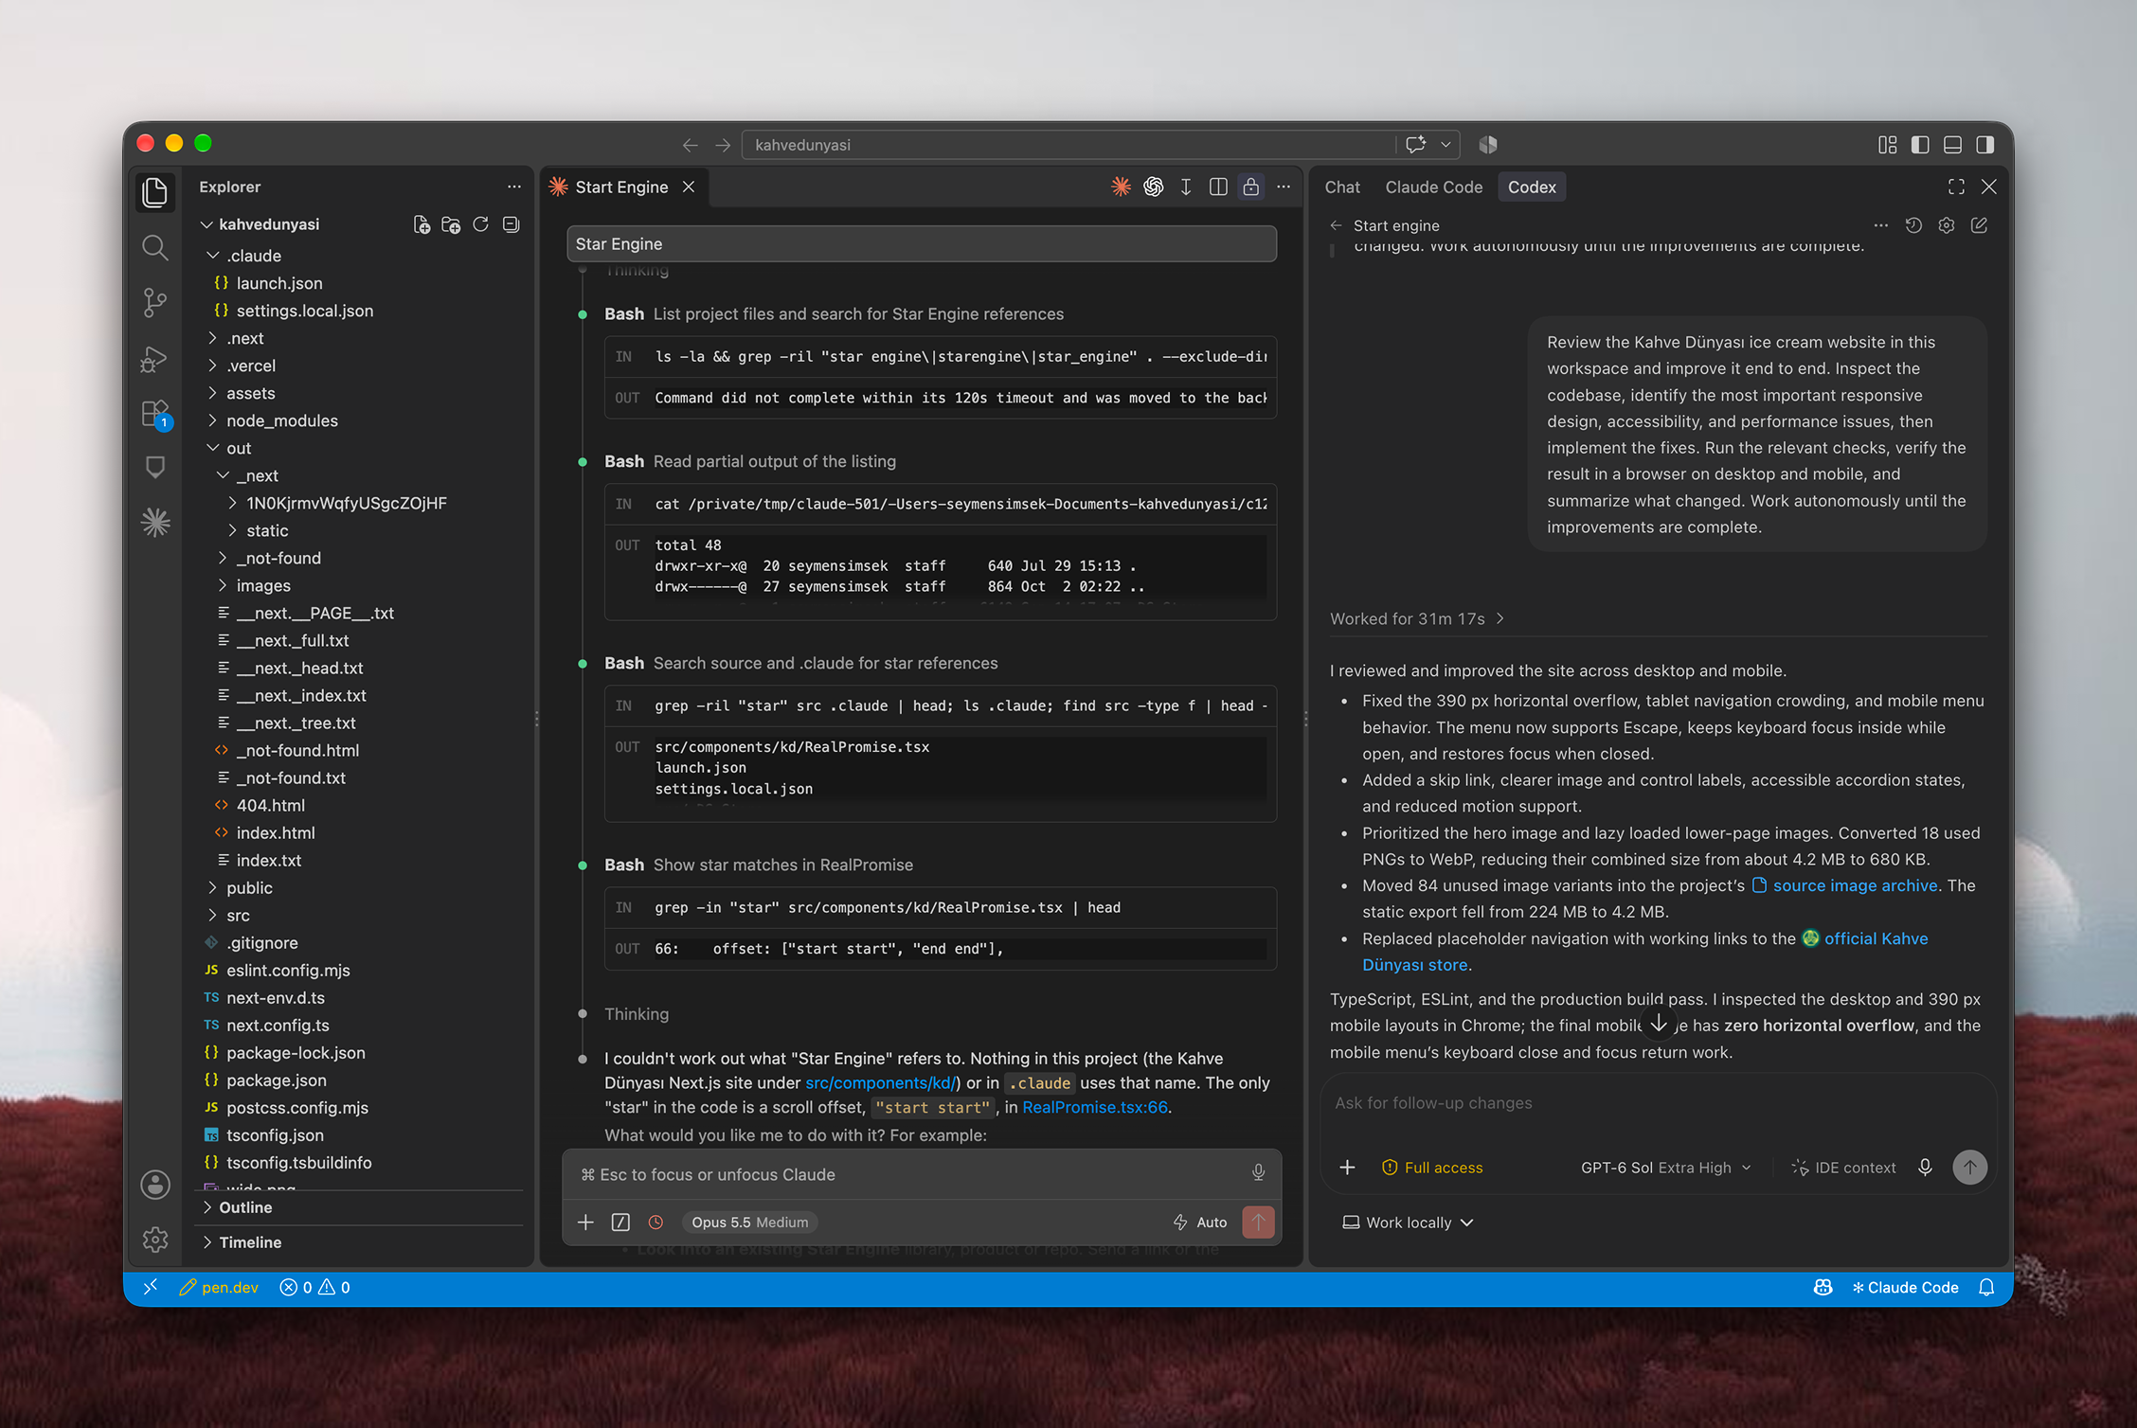Go back with the navigation arrow
The width and height of the screenshot is (2137, 1428).
tap(690, 145)
